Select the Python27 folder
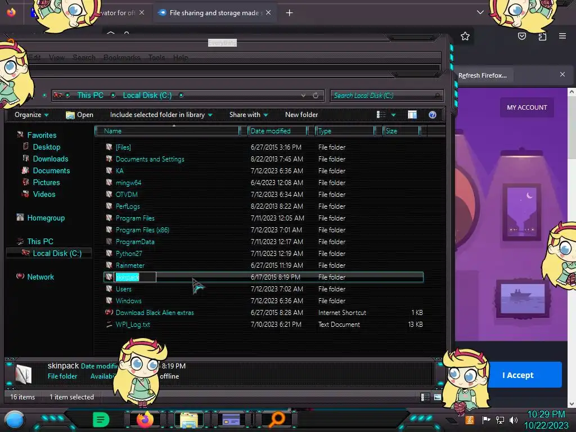This screenshot has height=432, width=576. (x=129, y=254)
